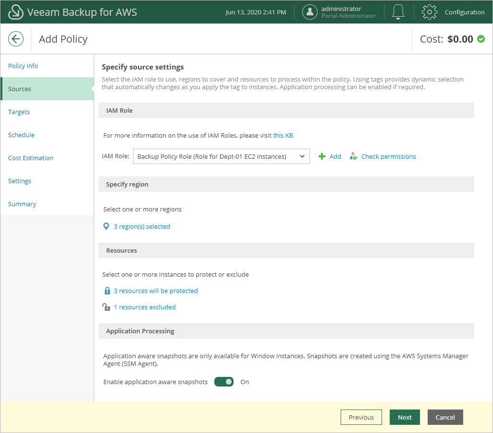Viewport: 493px width, 433px height.
Task: Go to the Schedule step
Action: 21,135
